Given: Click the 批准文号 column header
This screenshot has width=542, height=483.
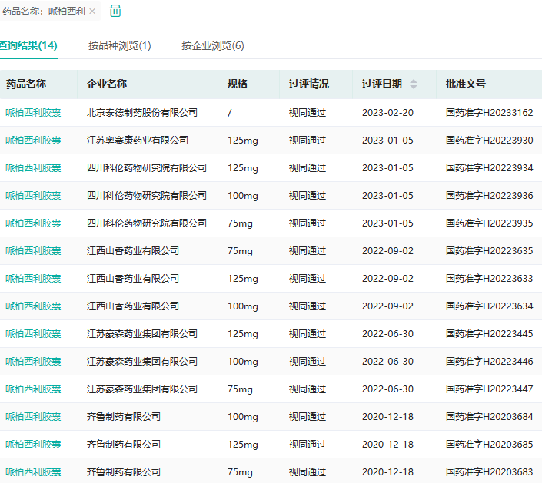Looking at the screenshot, I should [x=466, y=84].
